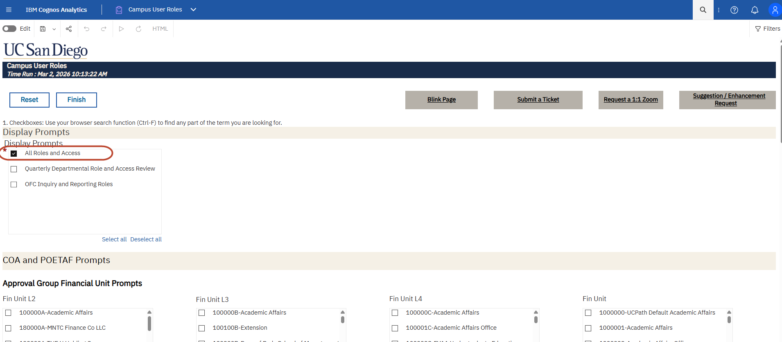The image size is (782, 342).
Task: Check Quarterly Departmental Role and Access Review
Action: [x=14, y=169]
